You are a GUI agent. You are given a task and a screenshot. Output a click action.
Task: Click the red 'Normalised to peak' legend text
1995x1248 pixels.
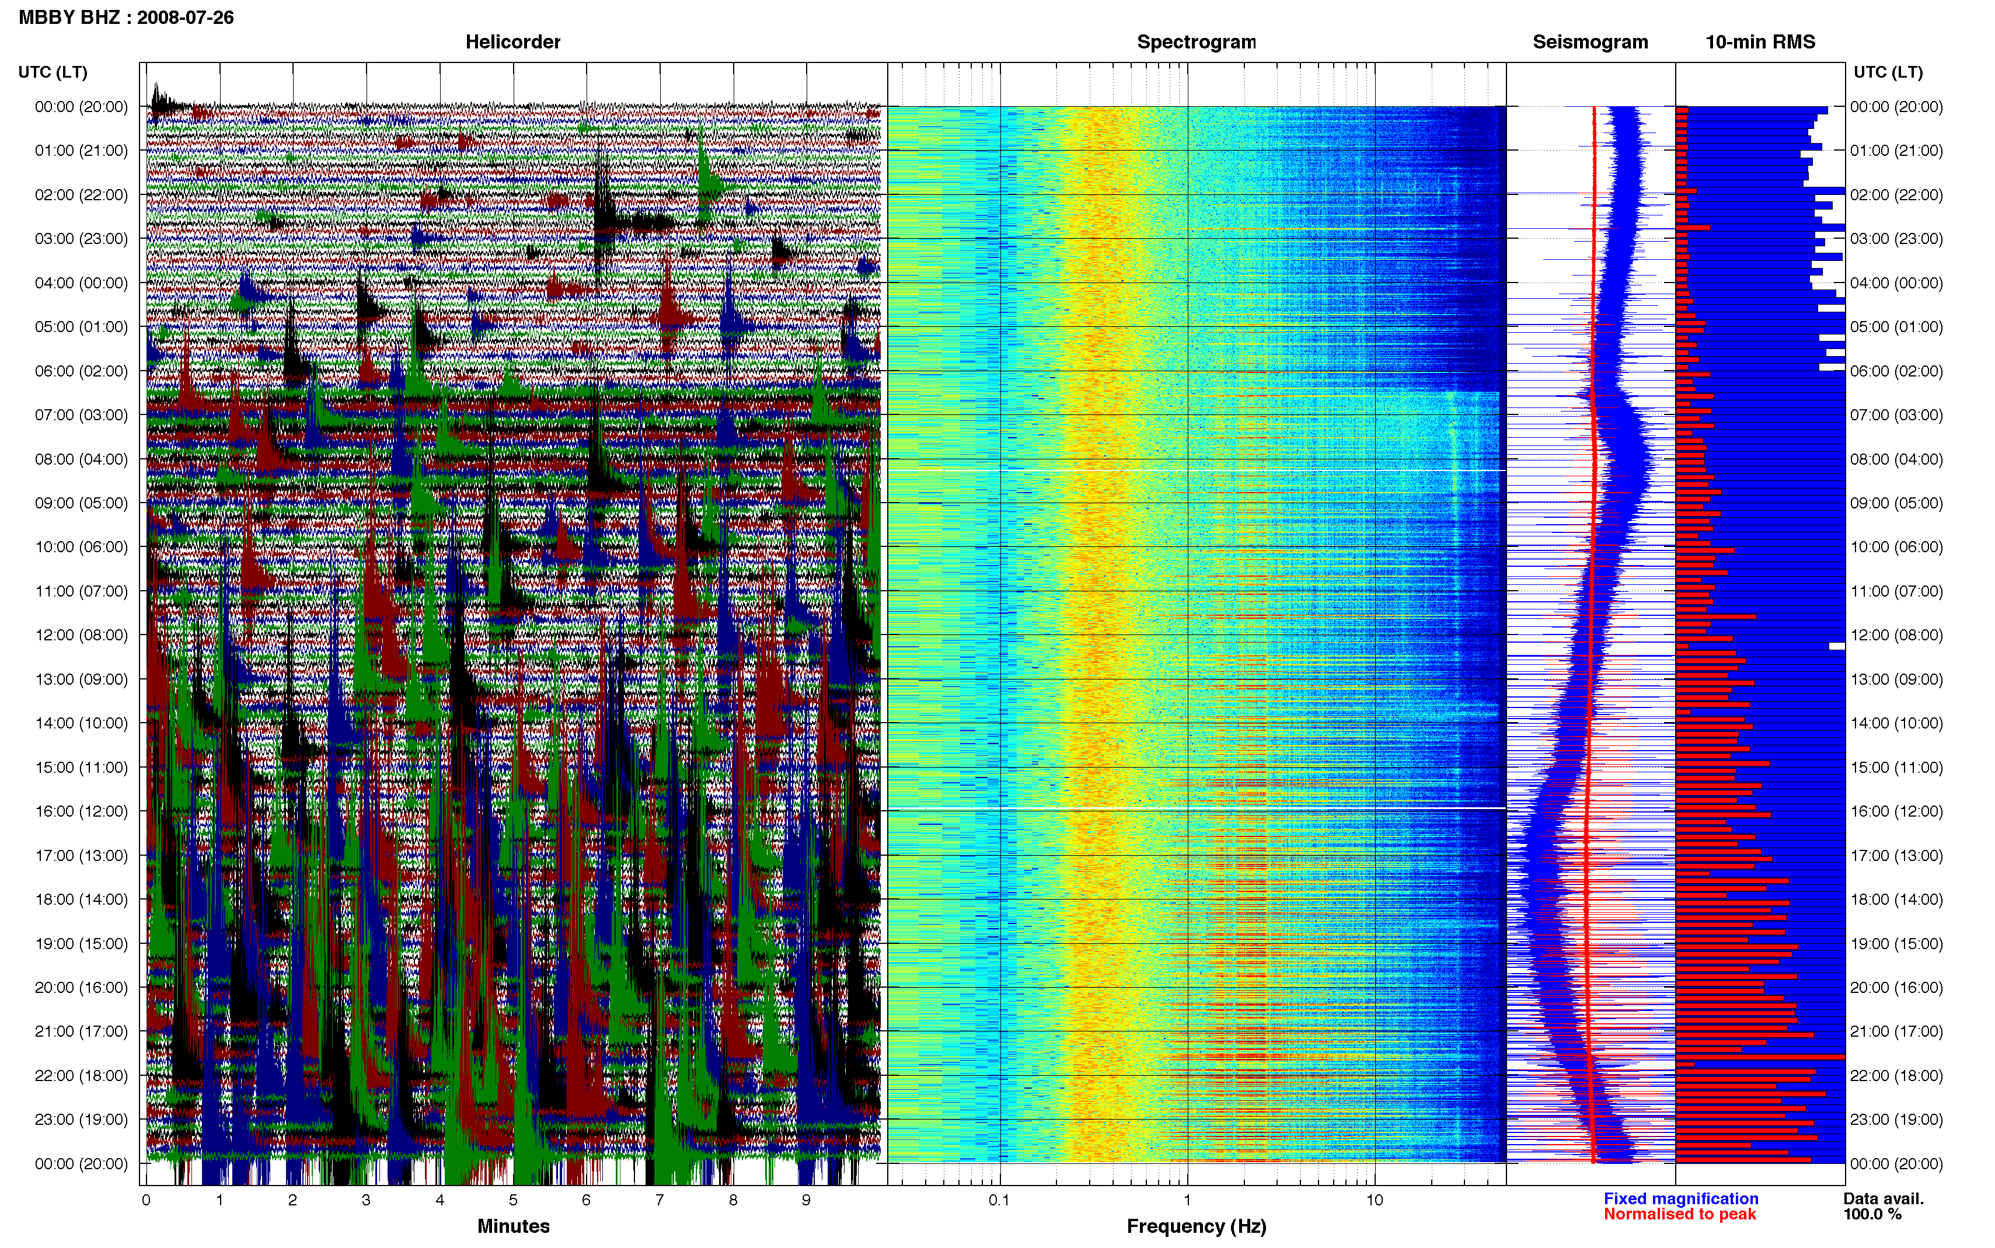pos(1680,1214)
